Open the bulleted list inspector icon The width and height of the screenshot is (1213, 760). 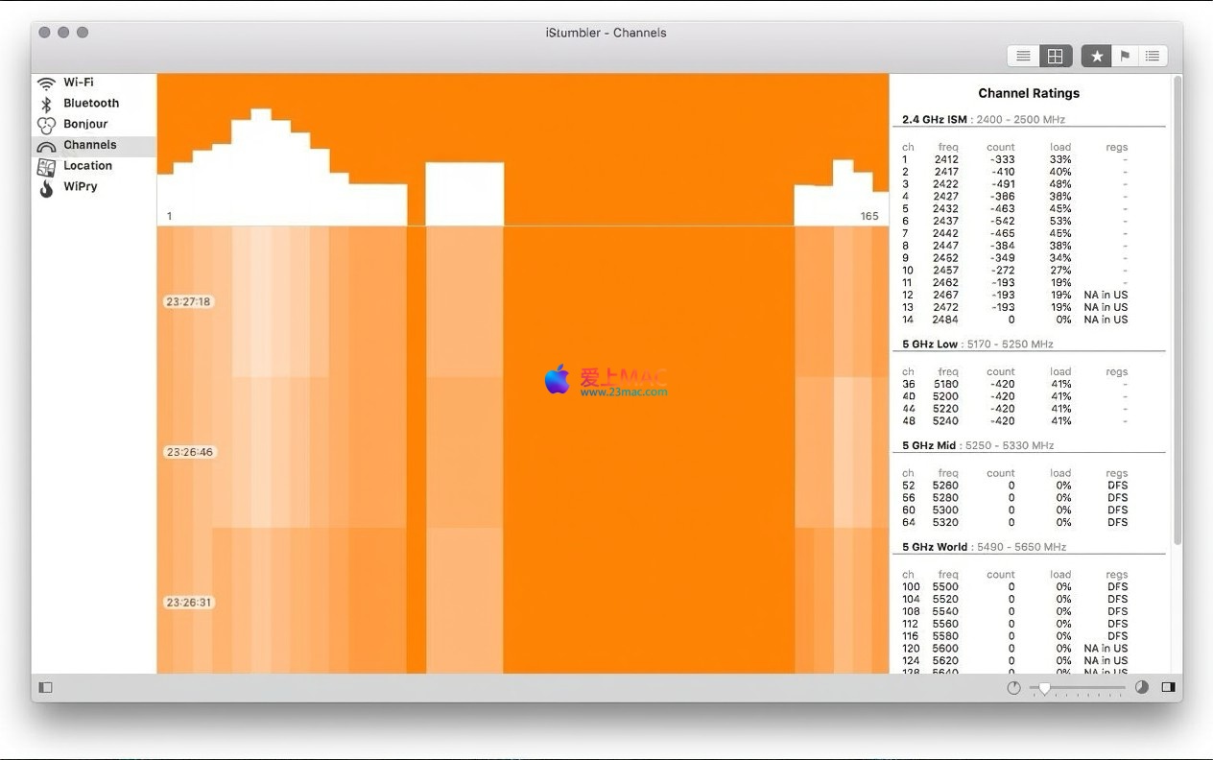point(1153,57)
